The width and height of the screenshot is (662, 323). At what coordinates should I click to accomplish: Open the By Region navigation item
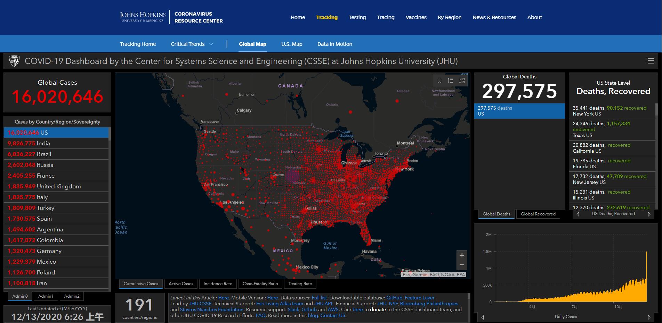(x=450, y=17)
